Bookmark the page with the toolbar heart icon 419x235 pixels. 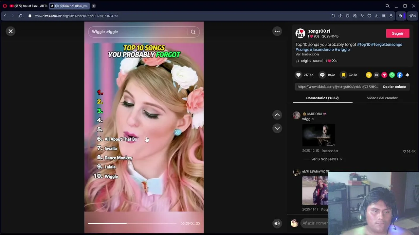point(369,16)
